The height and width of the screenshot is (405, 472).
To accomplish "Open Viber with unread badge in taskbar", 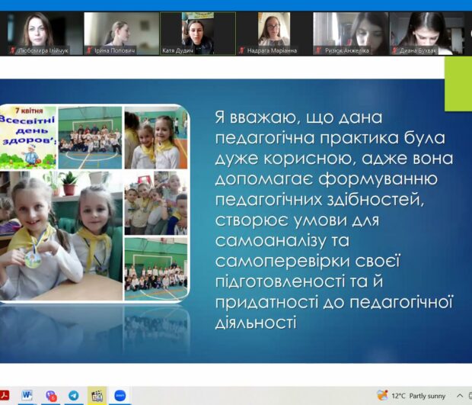I will (x=50, y=396).
